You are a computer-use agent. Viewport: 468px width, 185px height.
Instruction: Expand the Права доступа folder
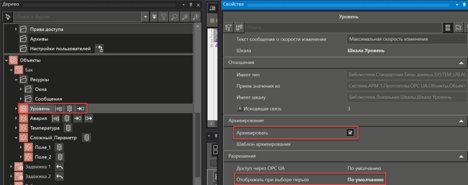tap(16, 29)
